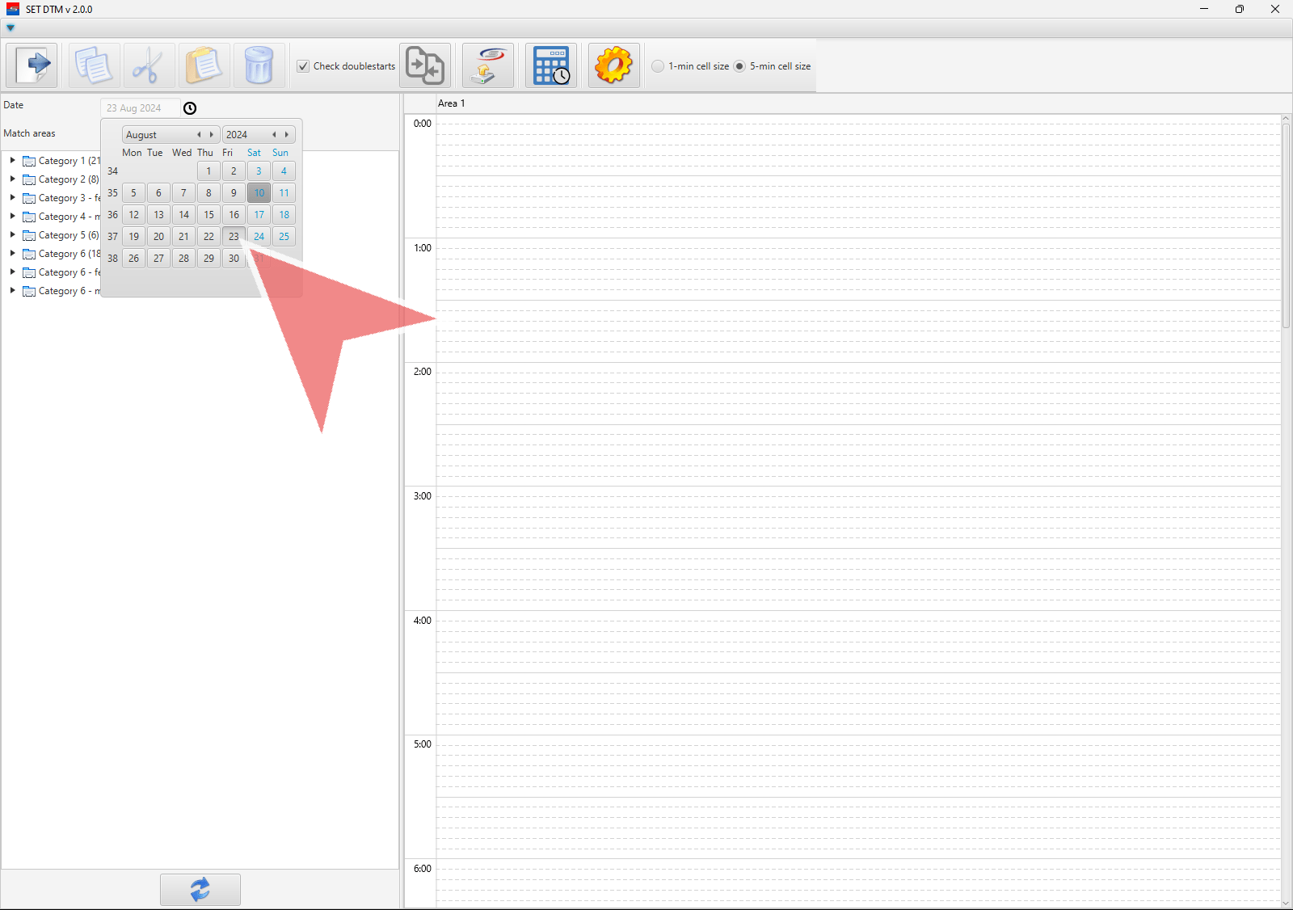Expand the Category 1 tree node
This screenshot has height=910, width=1293.
(12, 160)
